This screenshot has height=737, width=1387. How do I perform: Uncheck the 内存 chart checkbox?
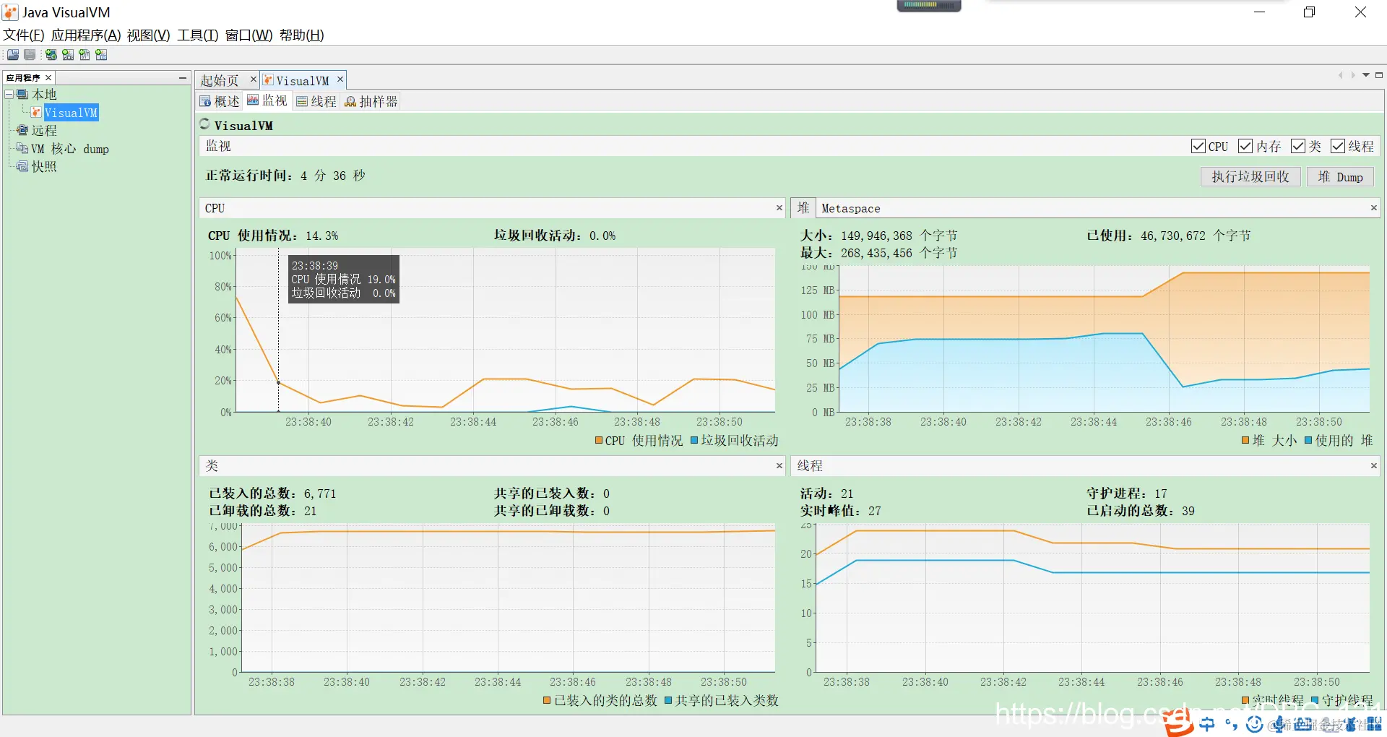pyautogui.click(x=1245, y=147)
